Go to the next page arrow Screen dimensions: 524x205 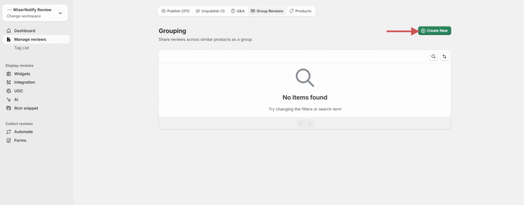point(310,123)
